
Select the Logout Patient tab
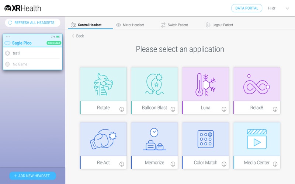219,25
